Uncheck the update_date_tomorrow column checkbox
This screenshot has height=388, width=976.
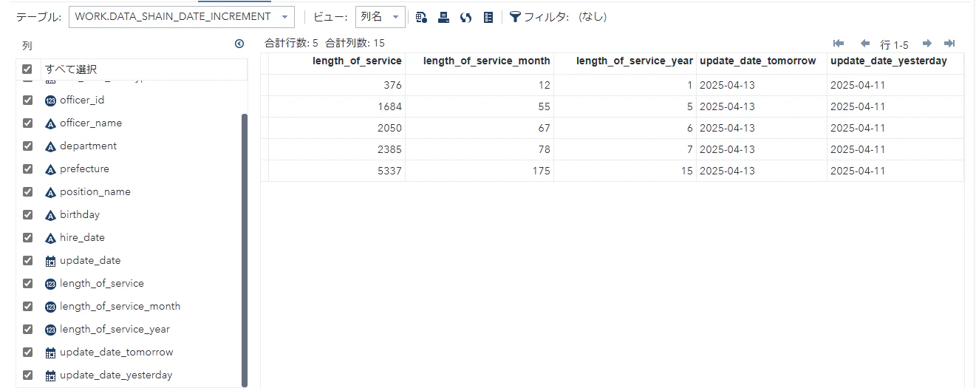pos(27,352)
